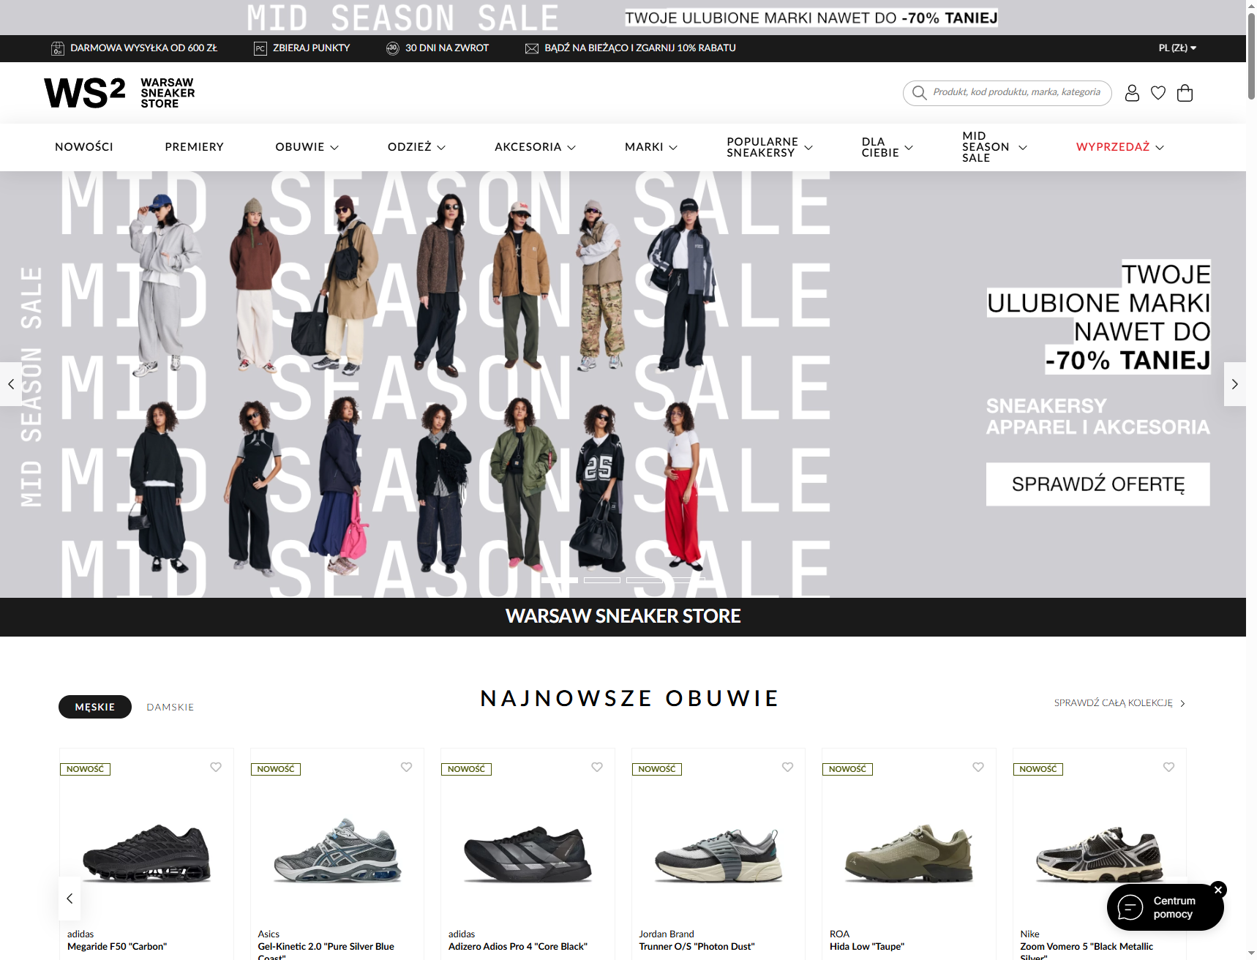Open the wishlist heart icon in header

click(1158, 93)
